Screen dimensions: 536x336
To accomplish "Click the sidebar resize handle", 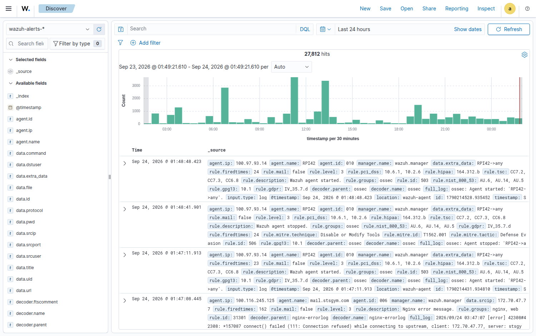I will pyautogui.click(x=110, y=177).
